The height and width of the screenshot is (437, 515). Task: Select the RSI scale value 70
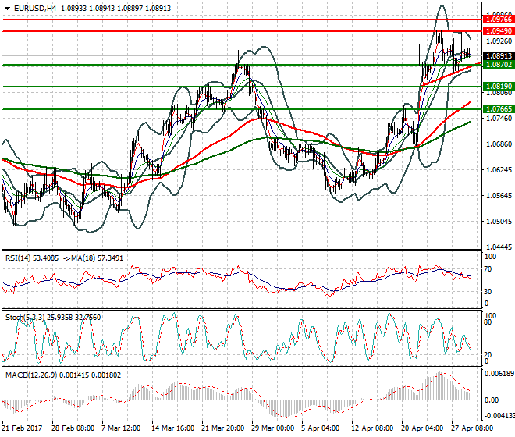pos(488,269)
